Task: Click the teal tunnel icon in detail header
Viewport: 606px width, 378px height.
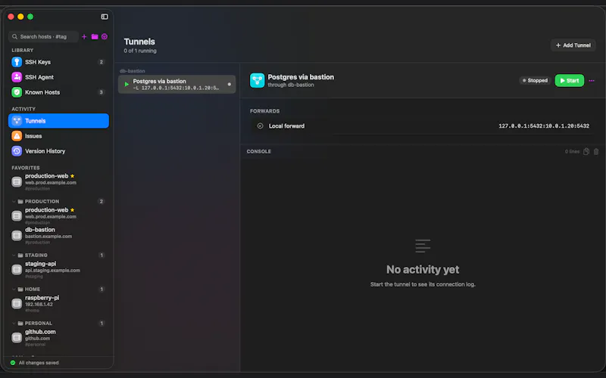Action: [257, 80]
